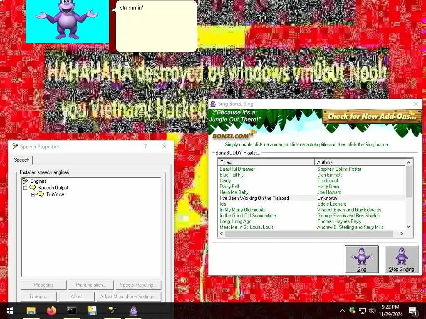Click author Eddie Leonard
This screenshot has height=319, width=426.
click(332, 204)
